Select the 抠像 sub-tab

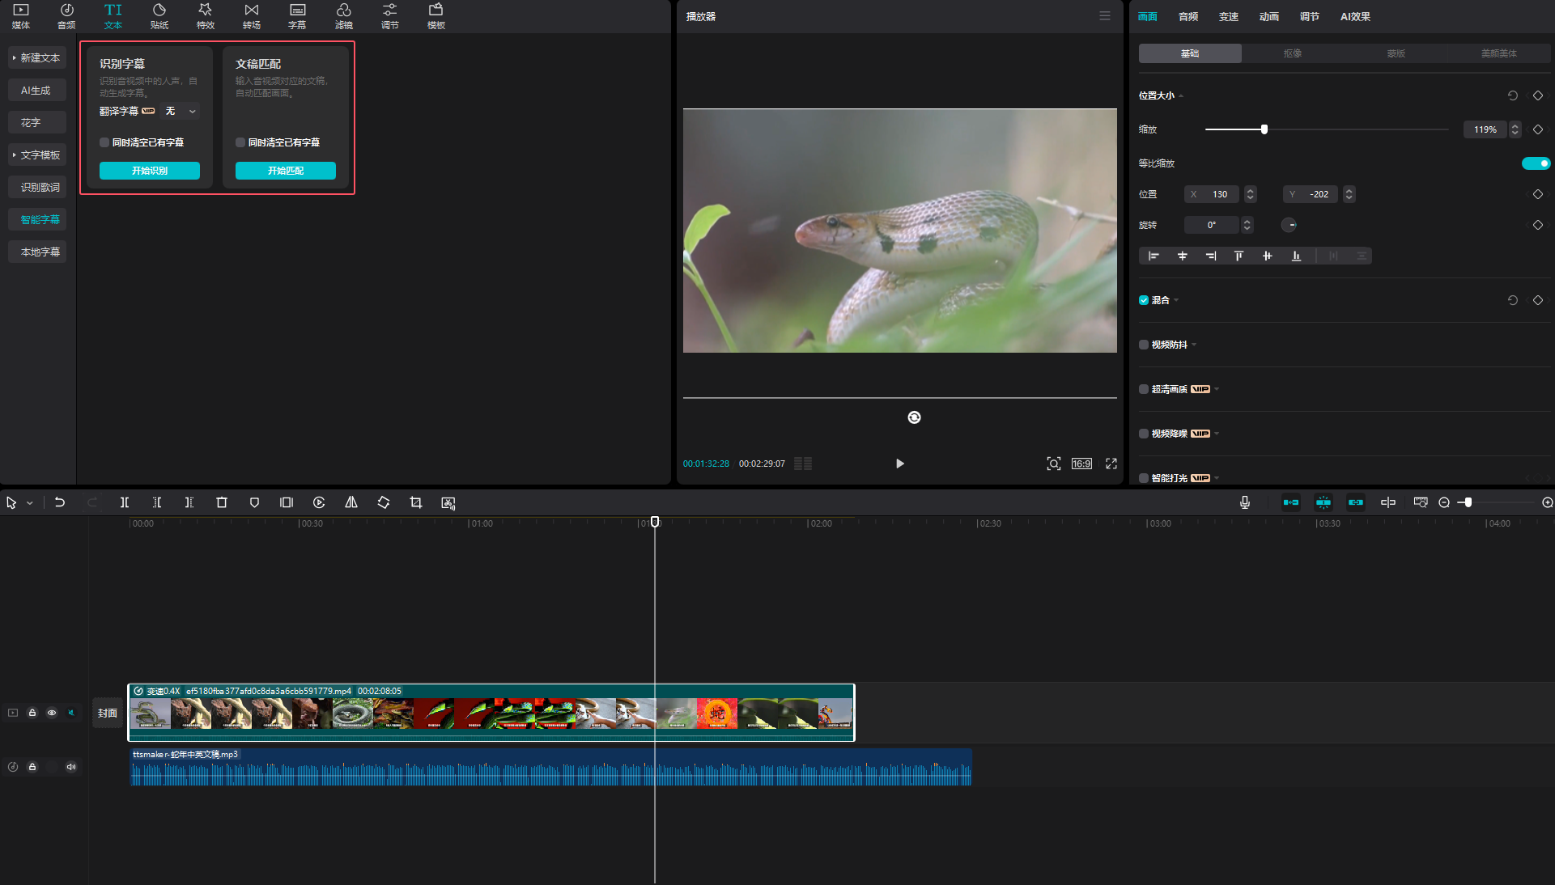click(x=1293, y=53)
